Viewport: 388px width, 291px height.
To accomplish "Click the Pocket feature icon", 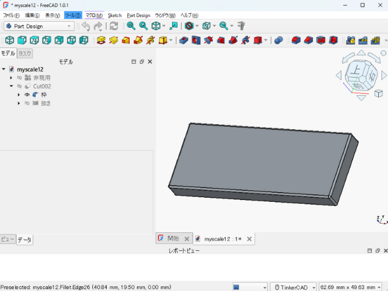I will [182, 41].
